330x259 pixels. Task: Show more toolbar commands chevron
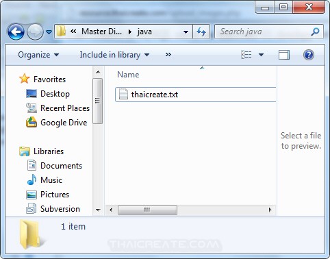[168, 55]
